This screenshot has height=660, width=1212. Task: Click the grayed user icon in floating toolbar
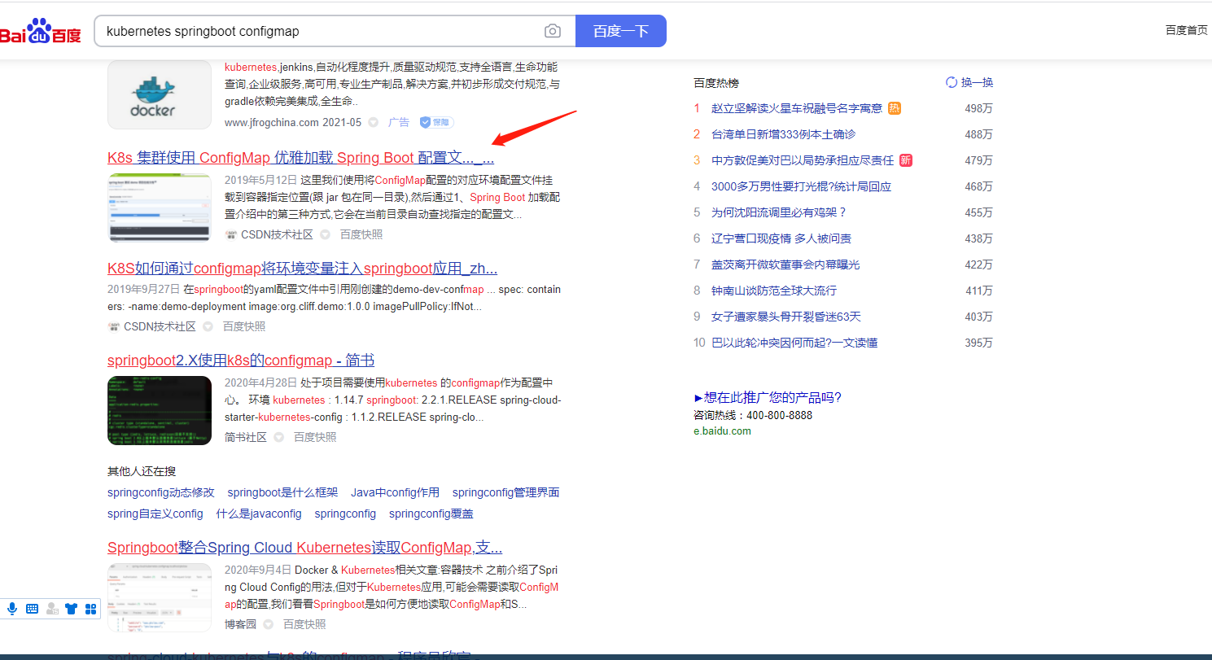coord(52,608)
